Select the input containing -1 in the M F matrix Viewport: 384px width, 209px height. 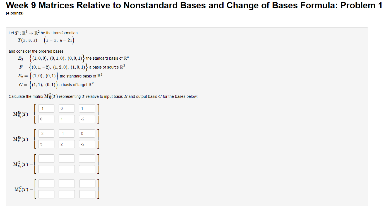pyautogui.click(x=66, y=133)
